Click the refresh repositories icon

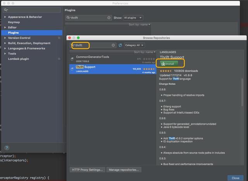click(x=120, y=45)
